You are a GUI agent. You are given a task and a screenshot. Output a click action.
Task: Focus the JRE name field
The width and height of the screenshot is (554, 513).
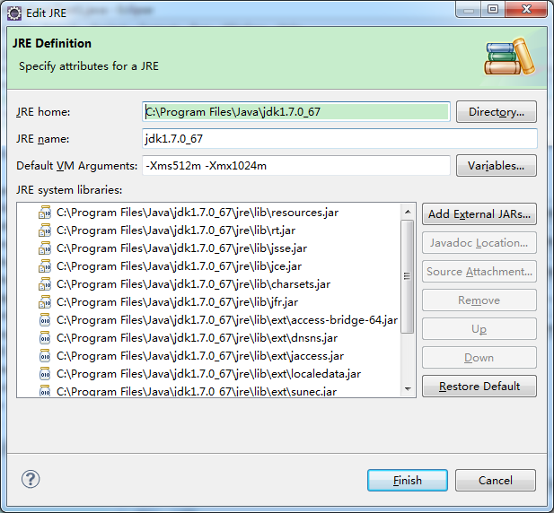(340, 139)
